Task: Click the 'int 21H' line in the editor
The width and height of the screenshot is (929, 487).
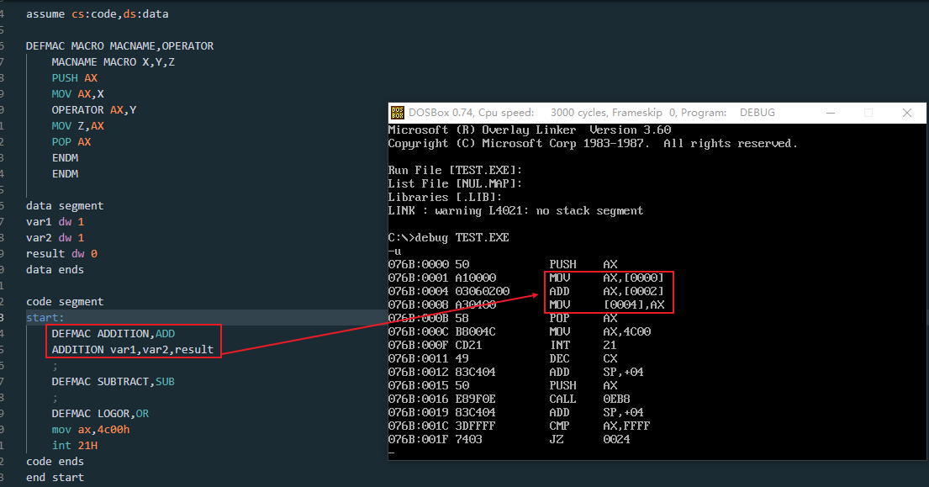Action: 75,446
